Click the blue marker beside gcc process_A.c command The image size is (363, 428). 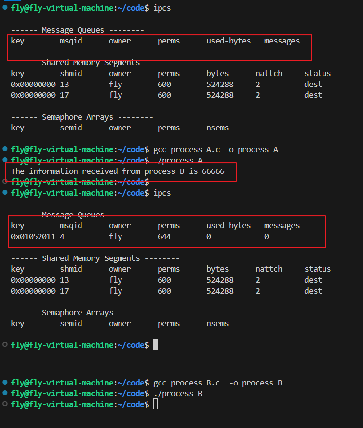click(5, 149)
